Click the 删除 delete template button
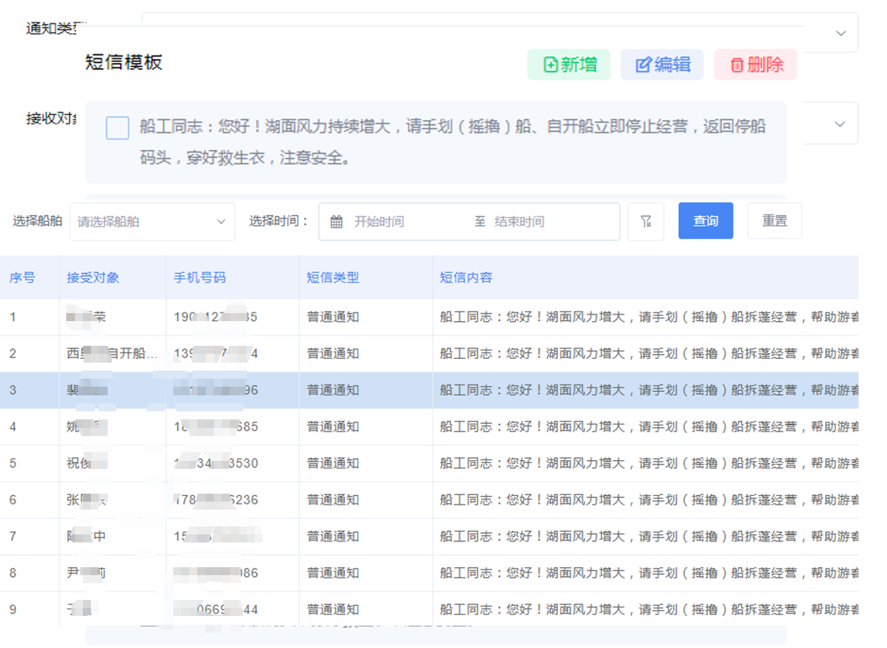The width and height of the screenshot is (887, 648). tap(755, 65)
